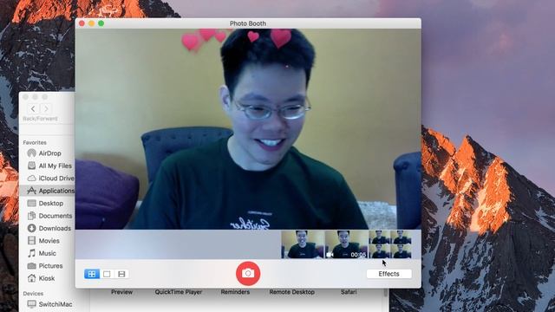This screenshot has height=312, width=555.
Task: Click the Pictures camera icon in sidebar
Action: 31,266
